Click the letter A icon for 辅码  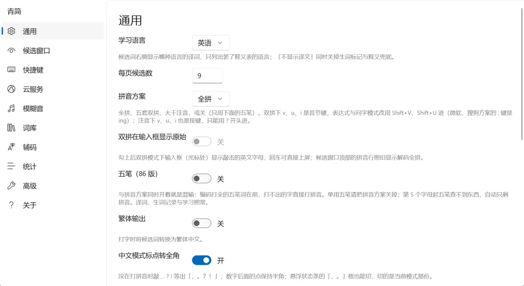click(x=11, y=147)
